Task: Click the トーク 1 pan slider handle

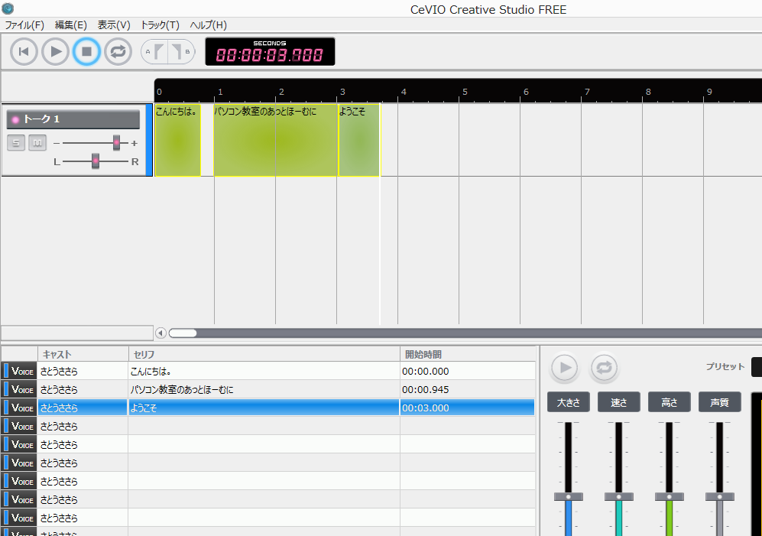Action: [96, 161]
